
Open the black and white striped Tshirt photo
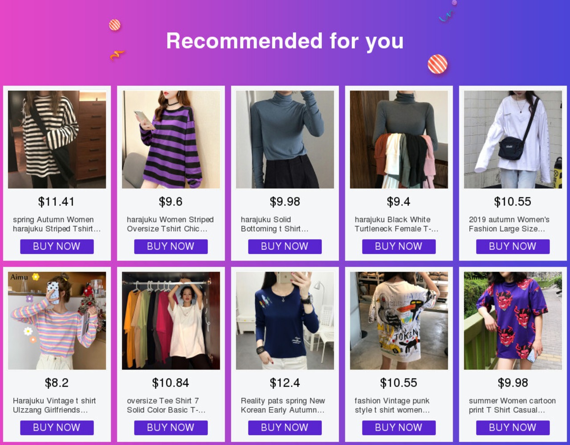click(x=57, y=140)
